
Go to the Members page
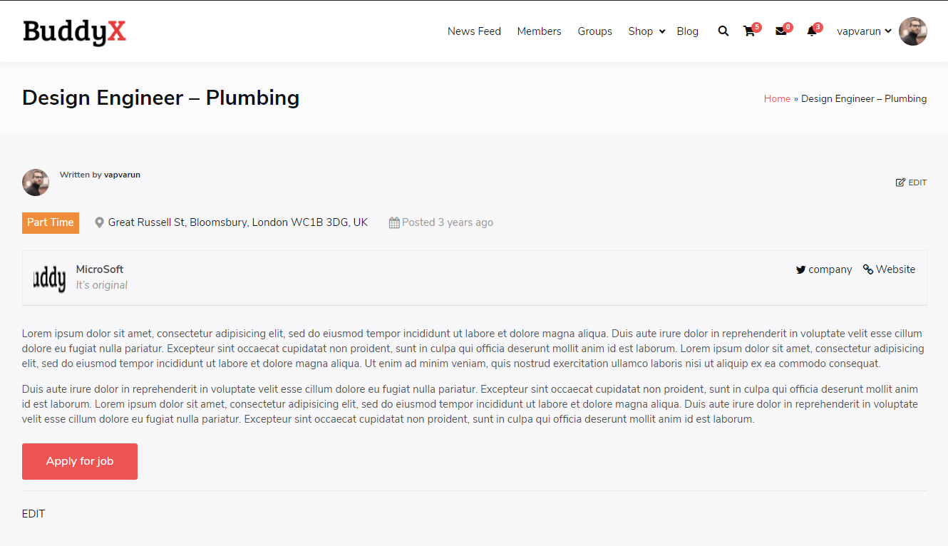[x=539, y=31]
